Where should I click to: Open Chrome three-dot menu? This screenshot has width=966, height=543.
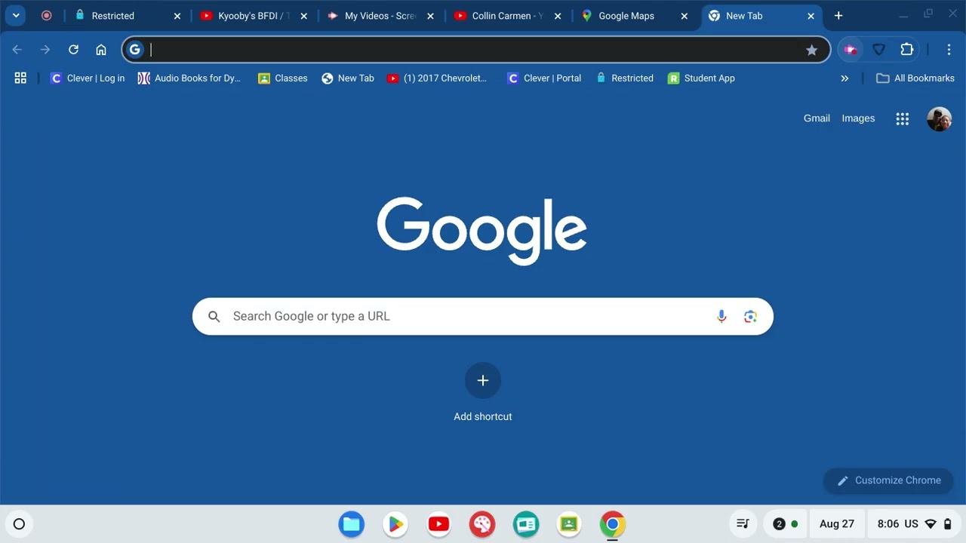(949, 50)
